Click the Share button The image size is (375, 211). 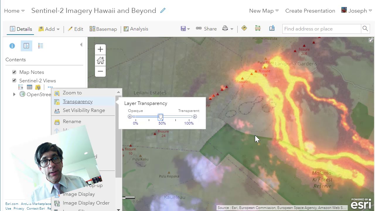206,29
